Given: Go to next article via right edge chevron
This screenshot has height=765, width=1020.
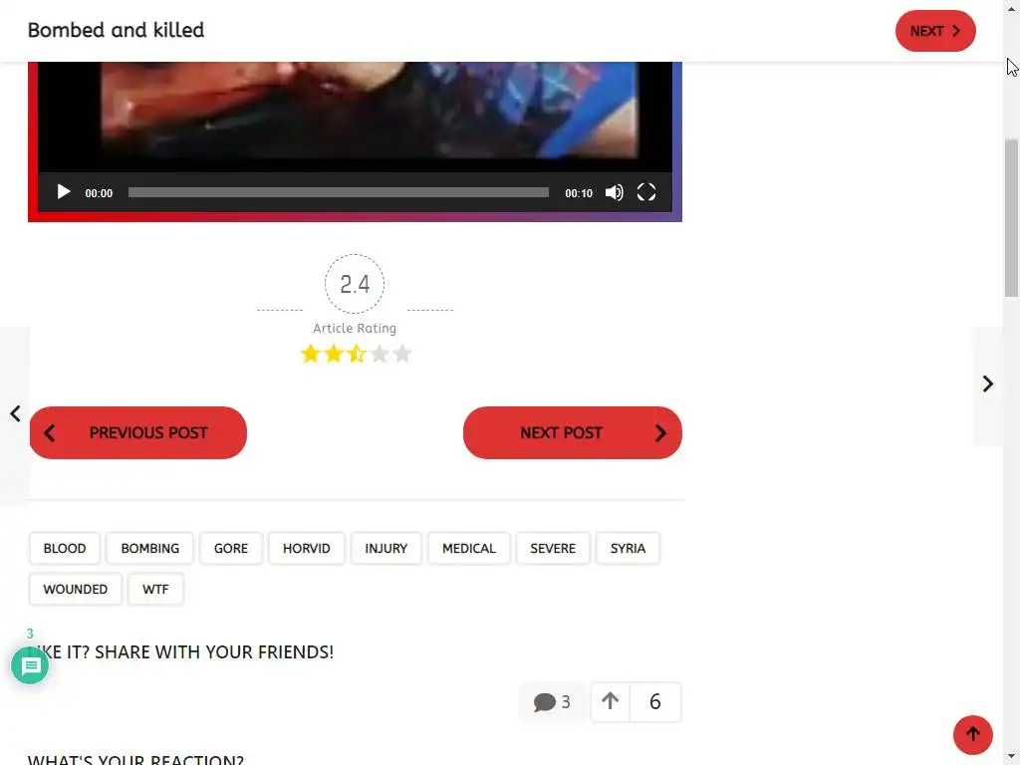Looking at the screenshot, I should (x=987, y=384).
